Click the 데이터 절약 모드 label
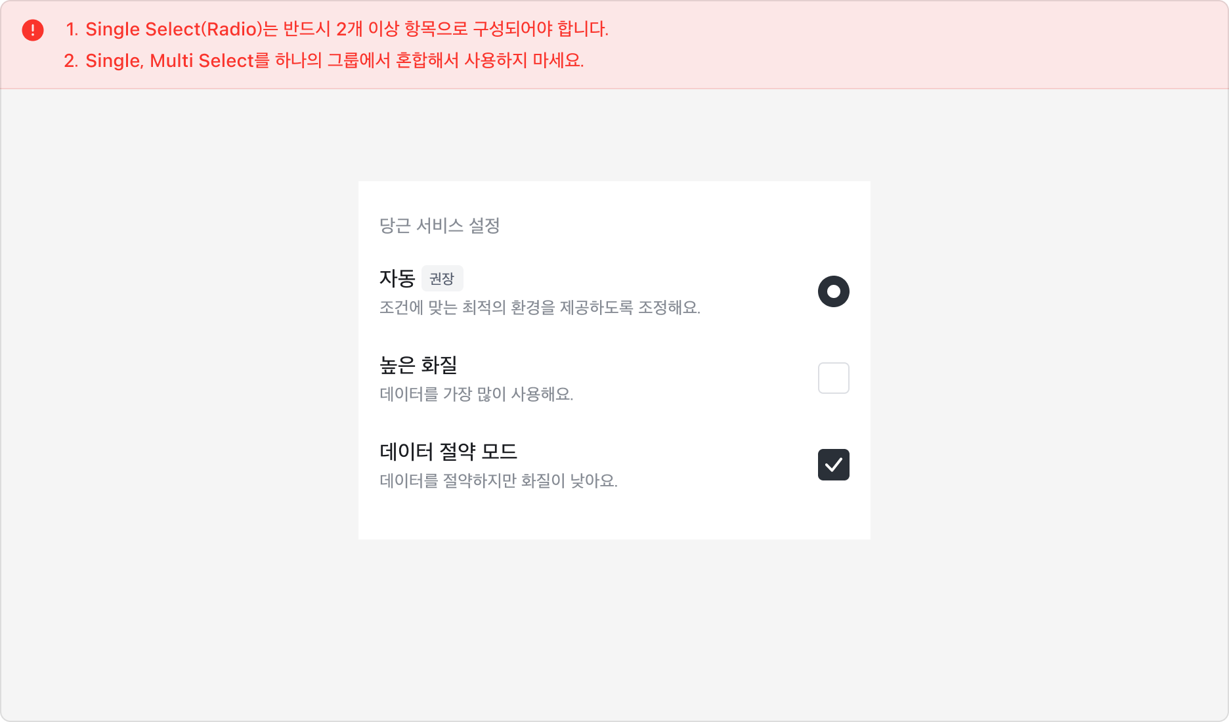 coord(450,452)
